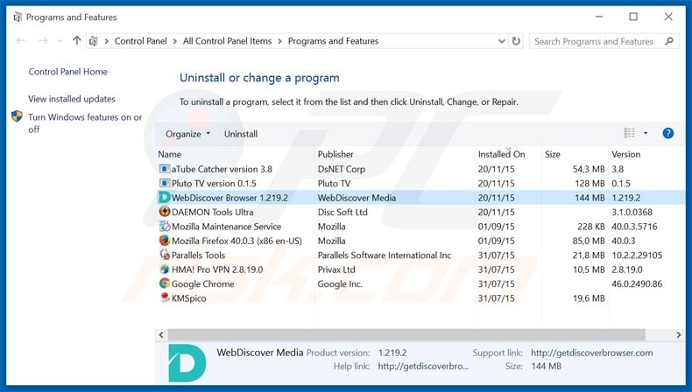Image resolution: width=692 pixels, height=392 pixels.
Task: Click the Refresh icon in address bar
Action: point(516,41)
